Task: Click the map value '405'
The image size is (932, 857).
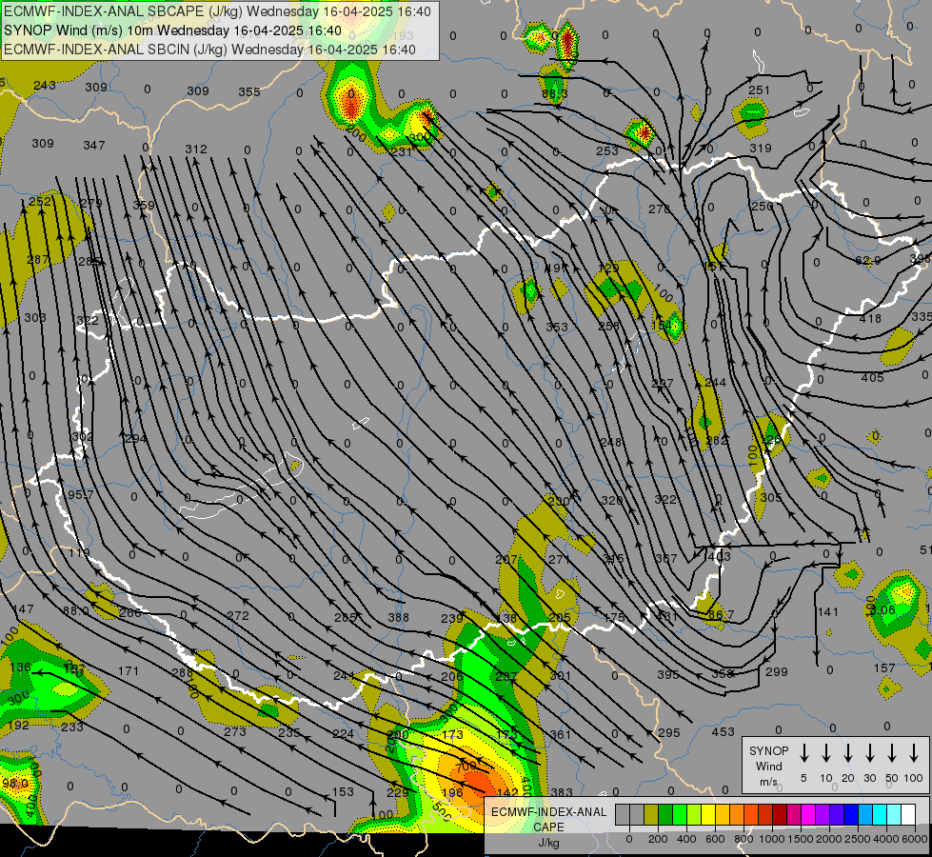Action: pyautogui.click(x=873, y=377)
